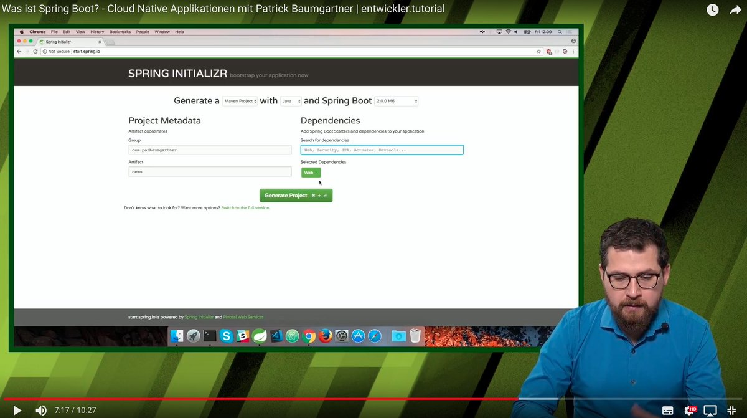Click the Generate Project button
The height and width of the screenshot is (418, 747).
[x=296, y=196]
